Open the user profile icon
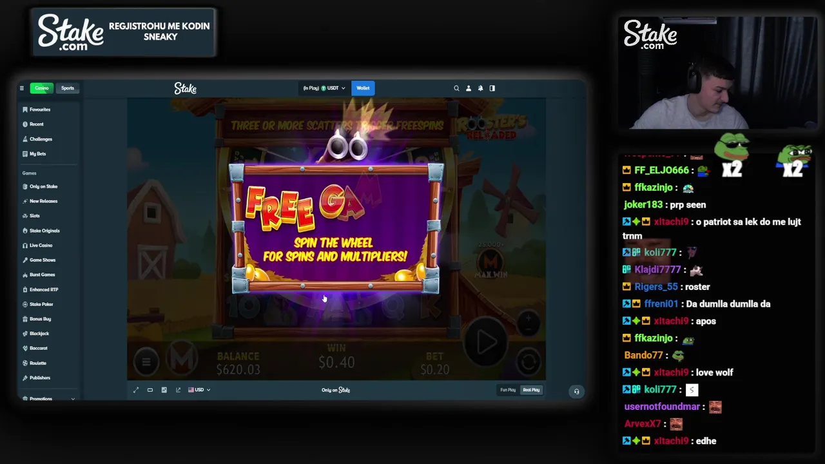 469,88
